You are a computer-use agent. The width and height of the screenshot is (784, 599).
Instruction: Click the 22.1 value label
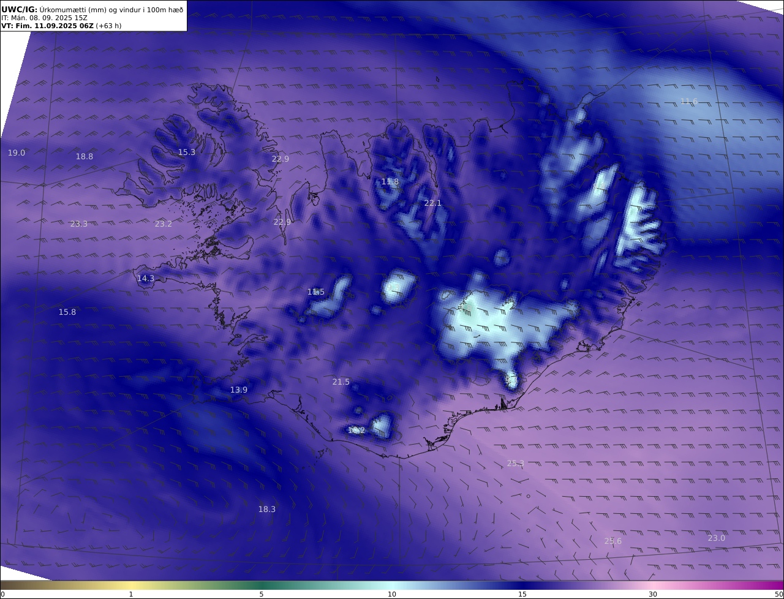433,203
